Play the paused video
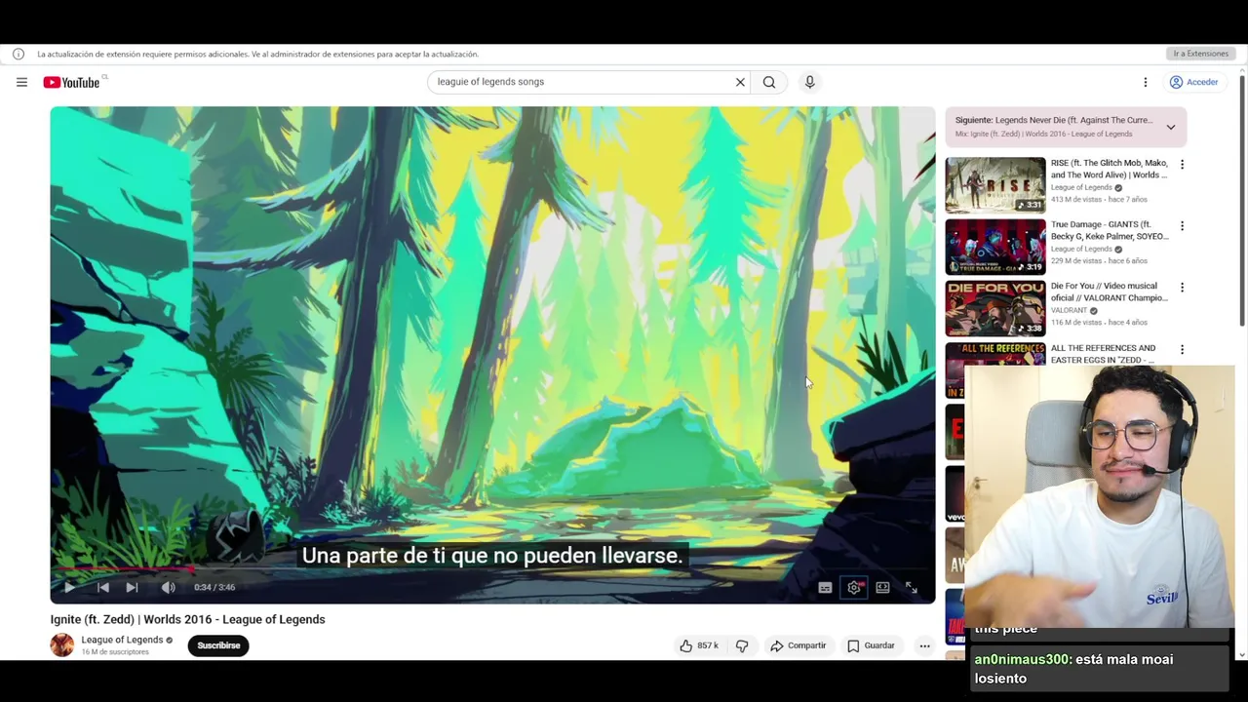 tap(69, 587)
